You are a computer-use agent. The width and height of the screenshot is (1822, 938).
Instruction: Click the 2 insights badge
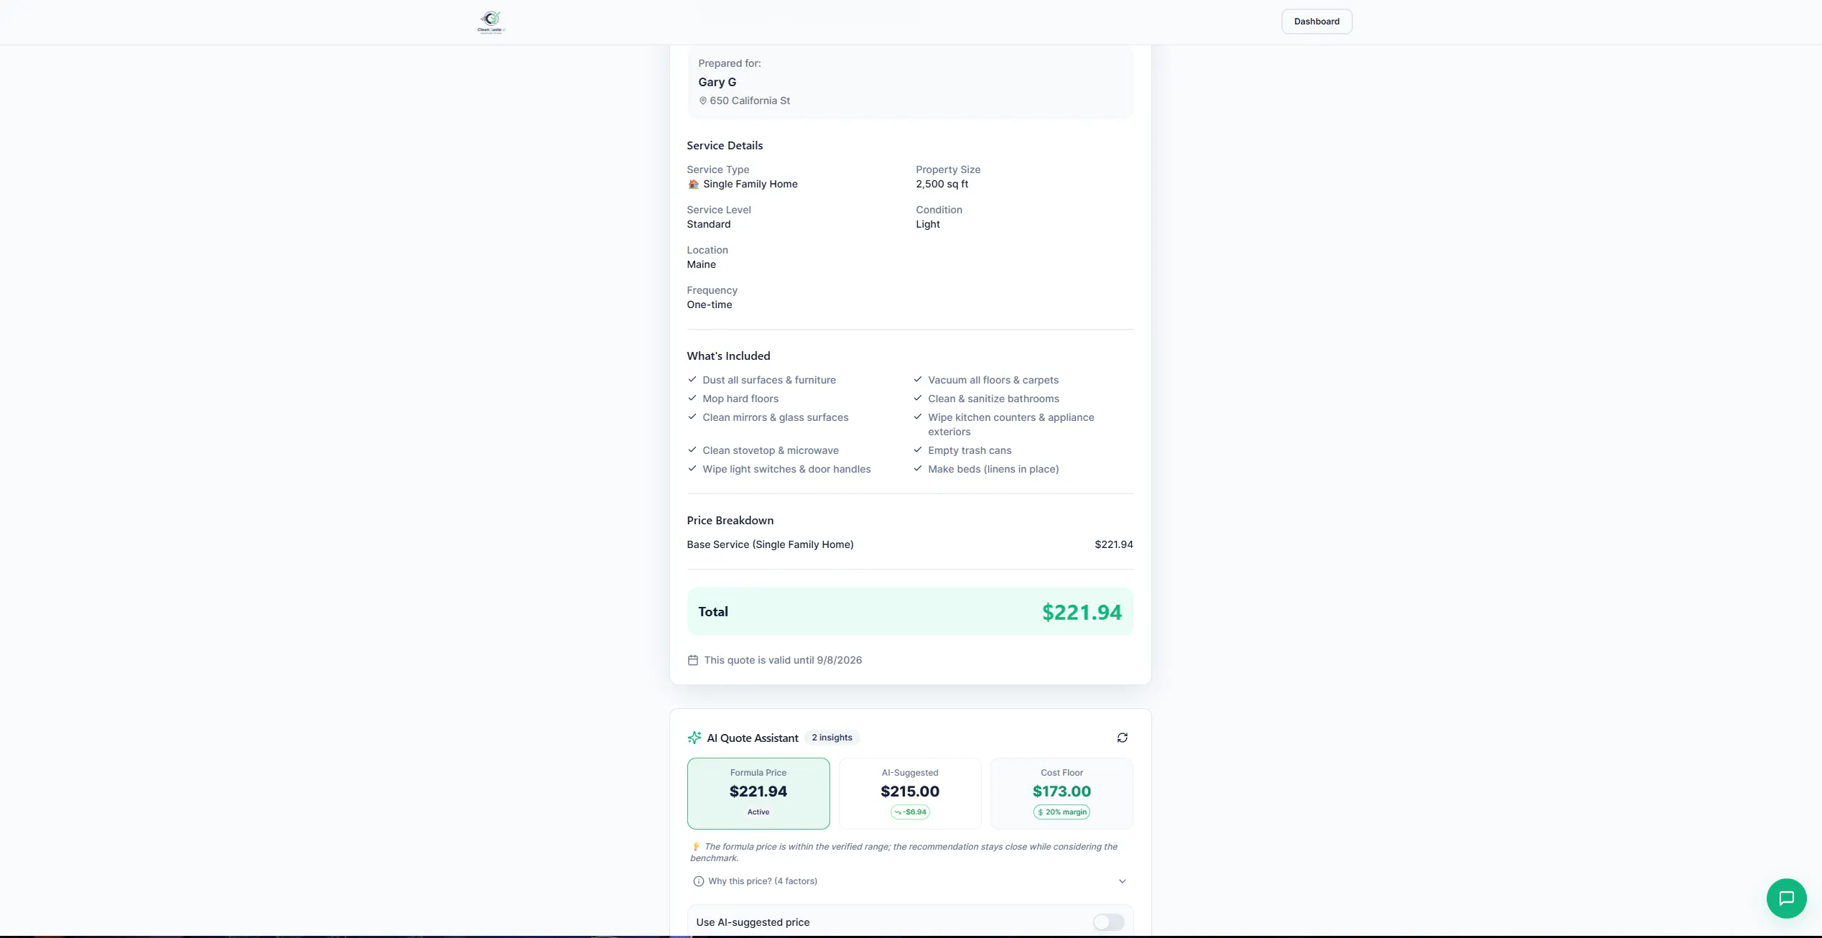(832, 738)
